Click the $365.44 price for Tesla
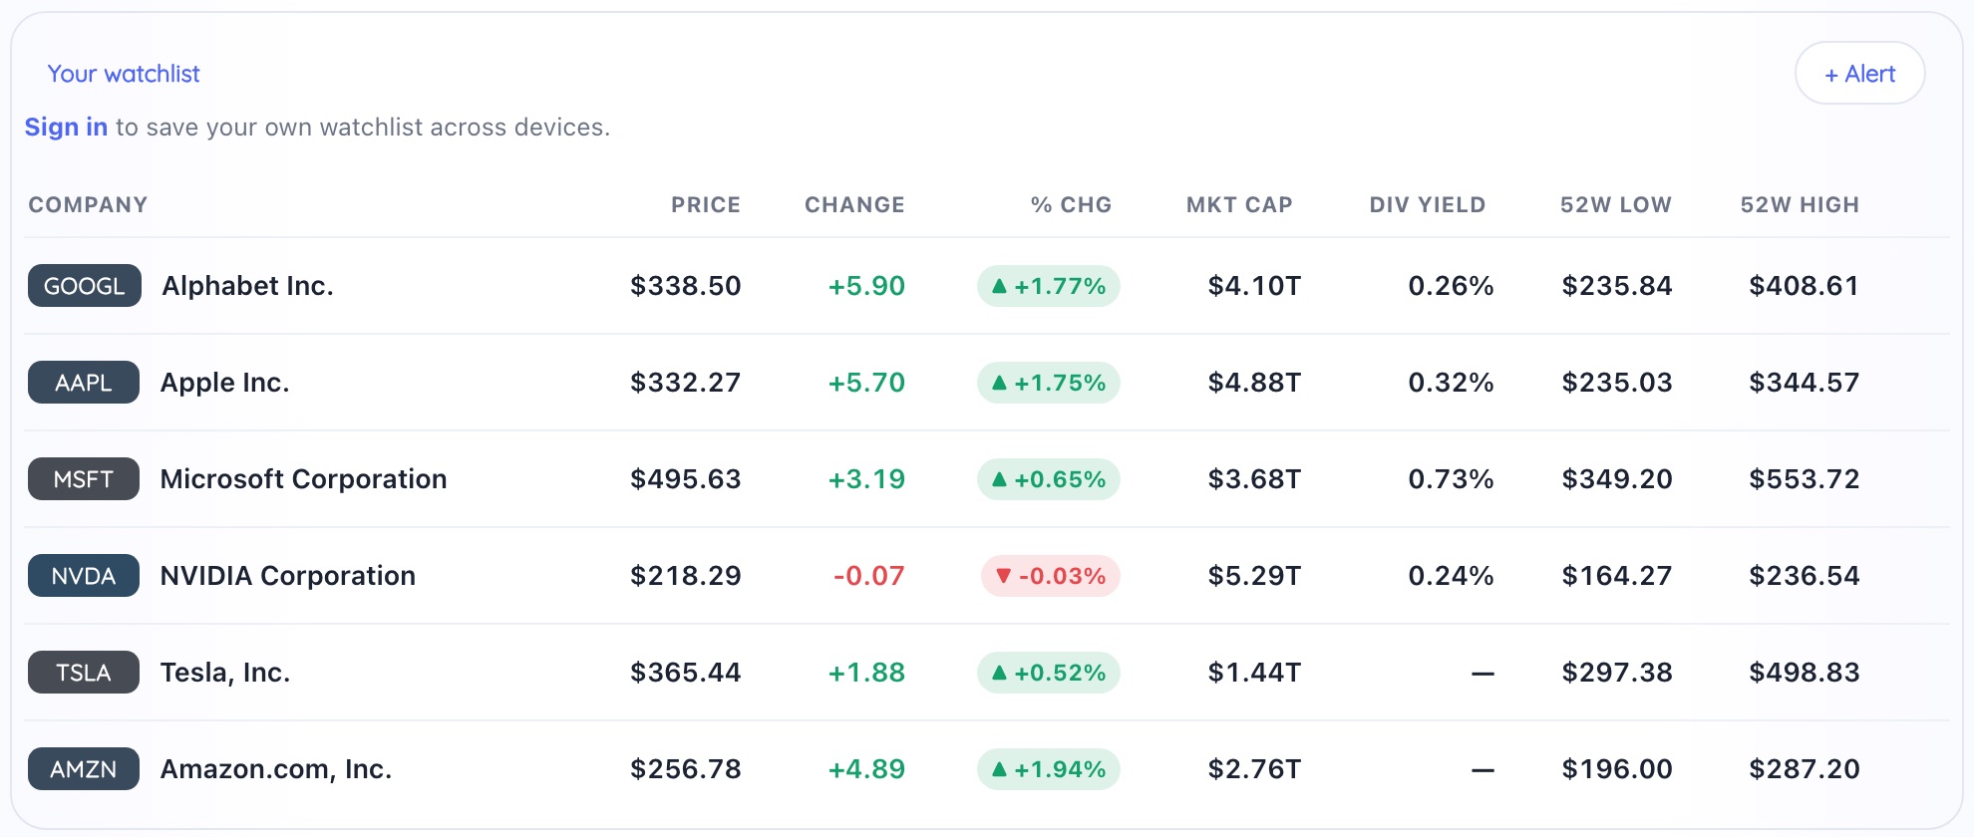 tap(686, 673)
